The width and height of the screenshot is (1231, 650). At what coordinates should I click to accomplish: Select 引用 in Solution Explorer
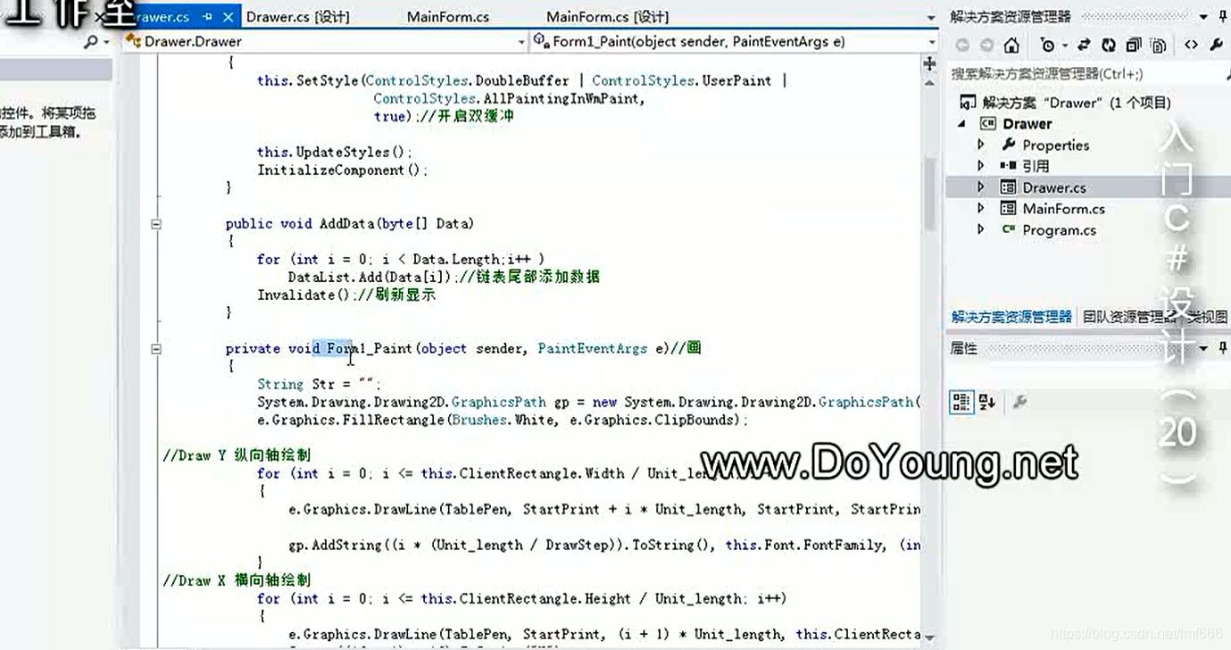1036,166
